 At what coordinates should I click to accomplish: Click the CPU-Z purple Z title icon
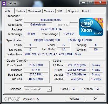click(x=4, y=3)
